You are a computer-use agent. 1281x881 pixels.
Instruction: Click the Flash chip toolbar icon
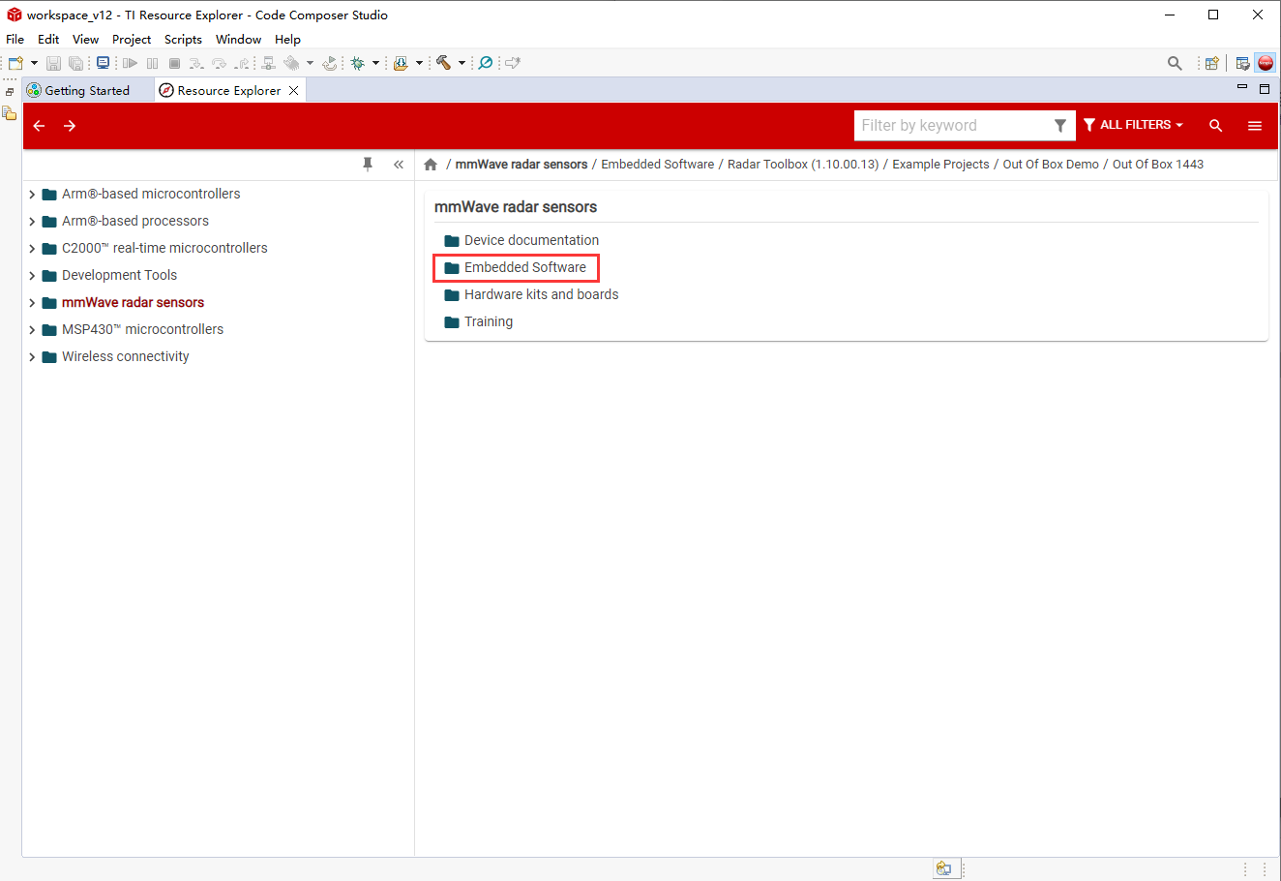pos(291,63)
